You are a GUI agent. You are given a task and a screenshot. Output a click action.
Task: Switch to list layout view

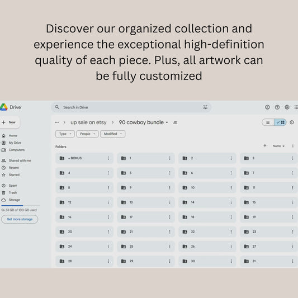pyautogui.click(x=268, y=122)
